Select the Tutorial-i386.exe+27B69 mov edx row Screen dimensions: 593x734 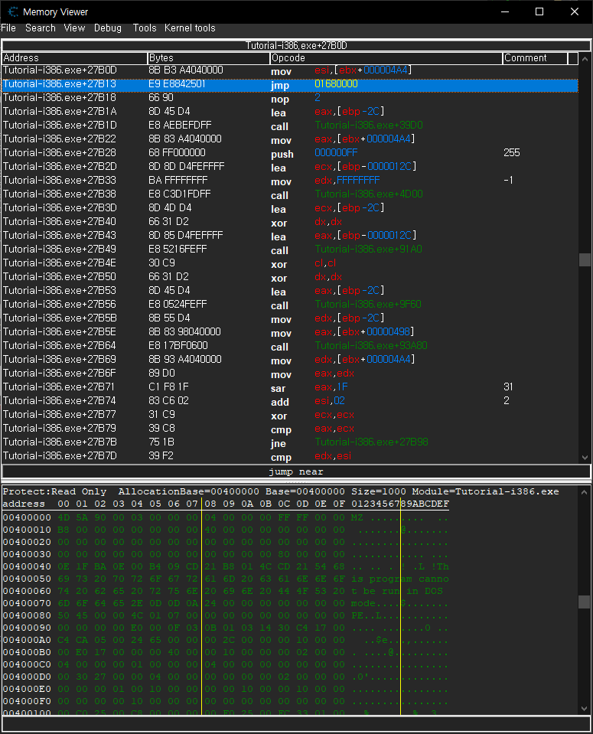point(290,360)
